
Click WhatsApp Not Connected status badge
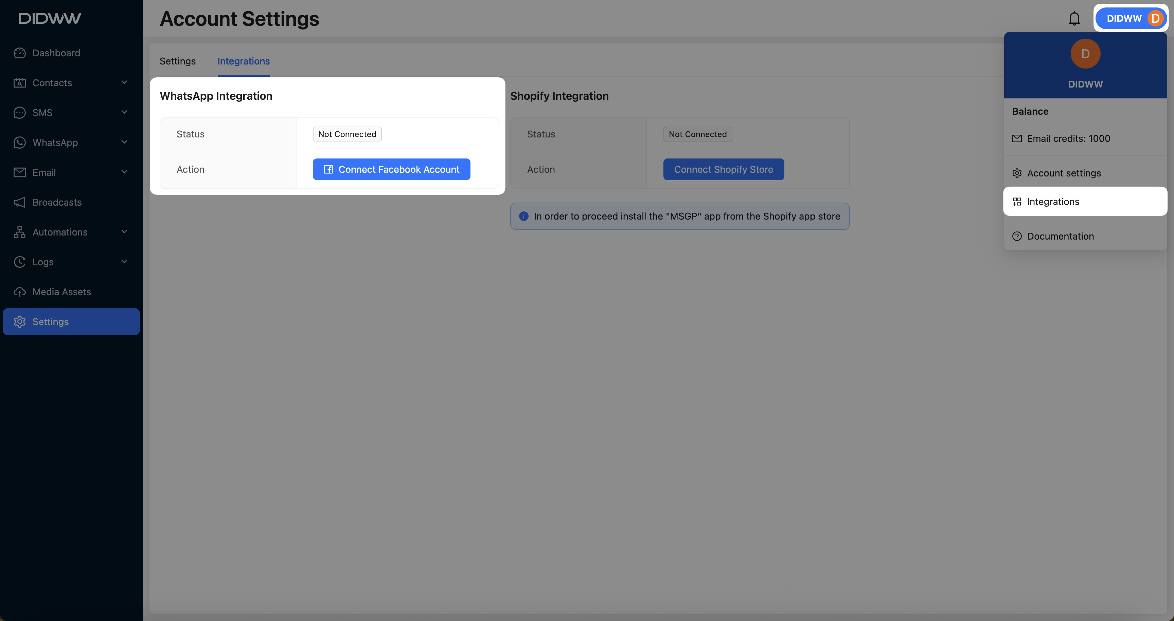[x=347, y=134]
